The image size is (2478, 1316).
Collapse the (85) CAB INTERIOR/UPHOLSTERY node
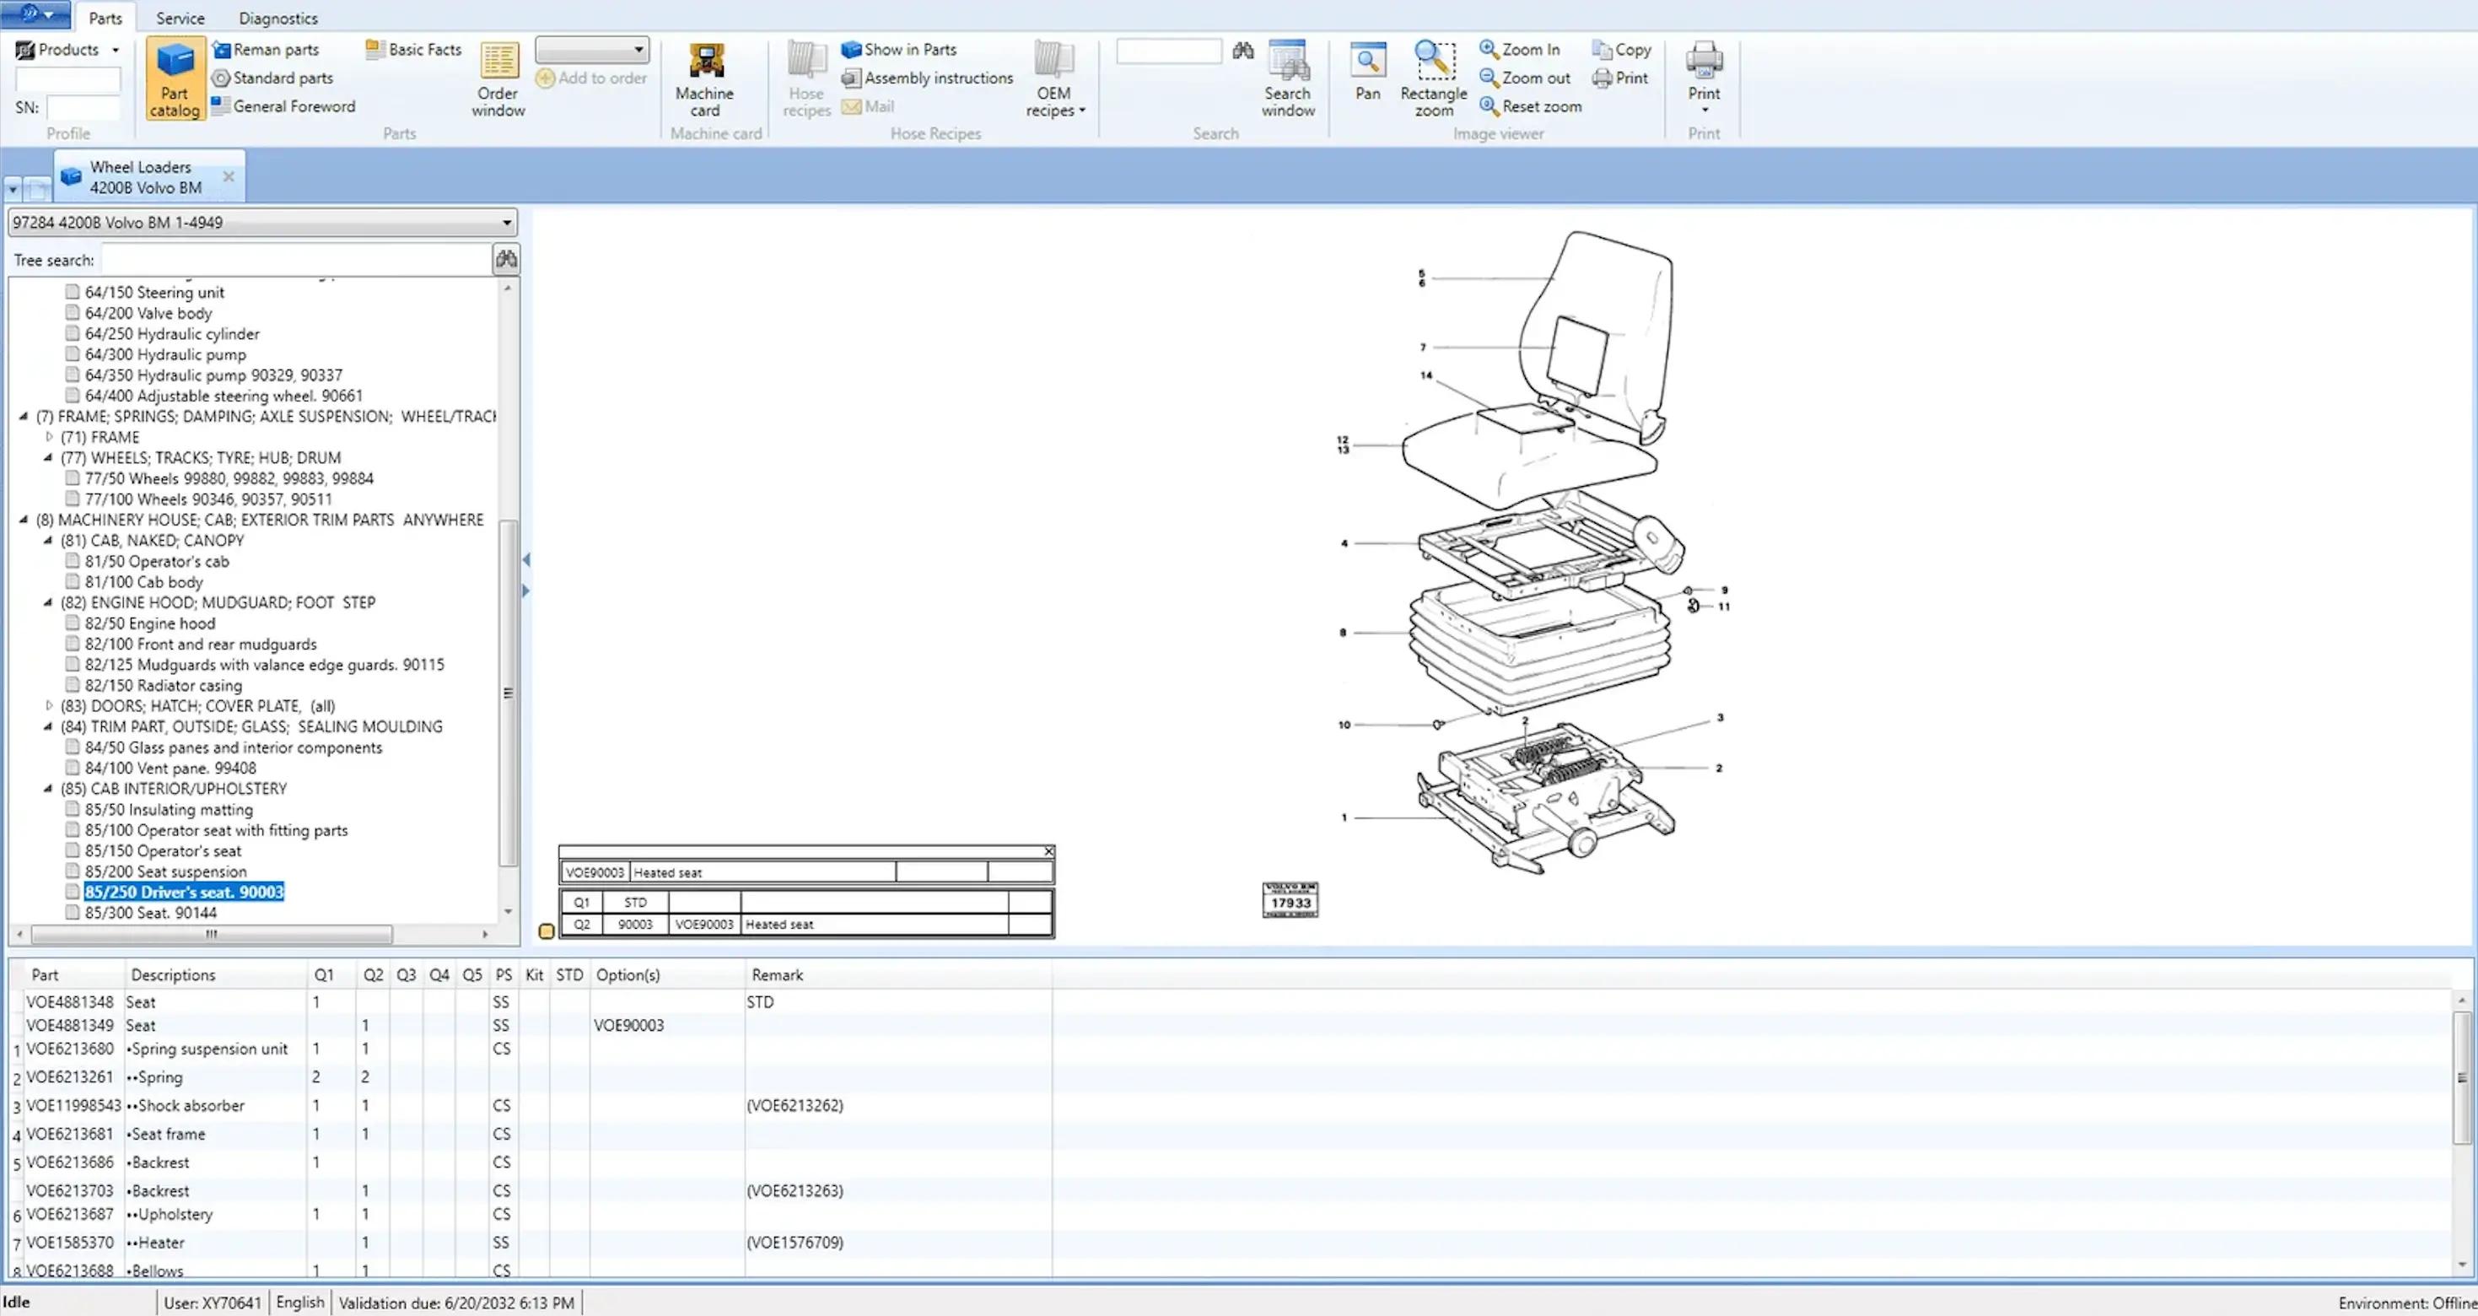(x=48, y=789)
